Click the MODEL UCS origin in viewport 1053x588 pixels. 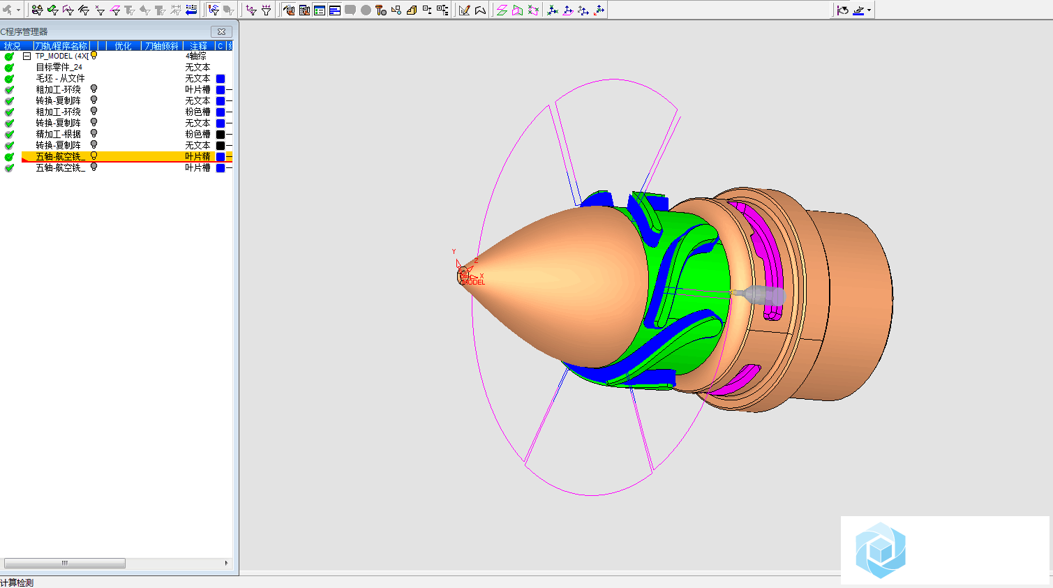463,275
